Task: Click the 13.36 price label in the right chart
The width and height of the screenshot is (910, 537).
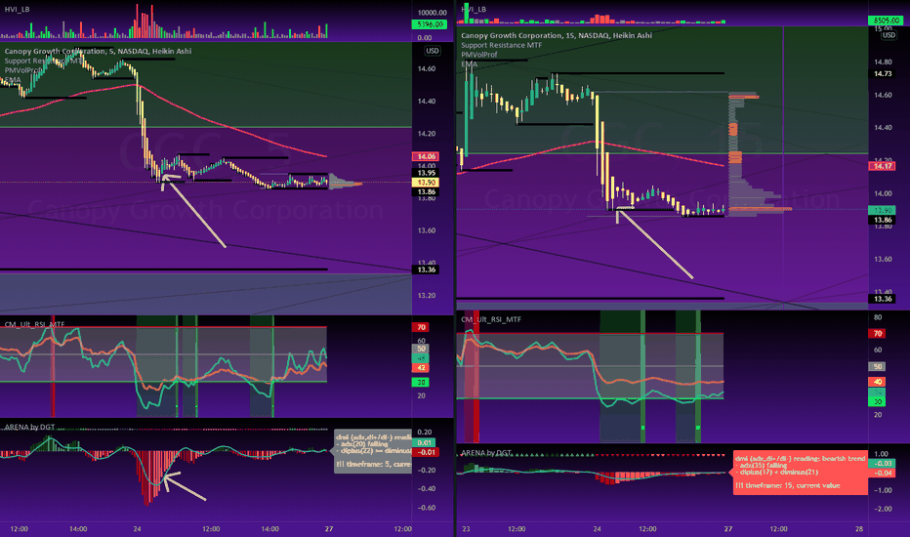Action: coord(883,299)
